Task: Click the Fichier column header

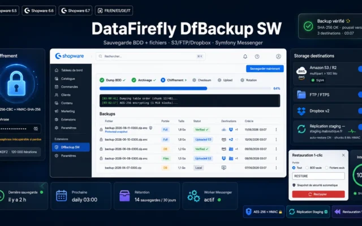Action: coord(109,121)
